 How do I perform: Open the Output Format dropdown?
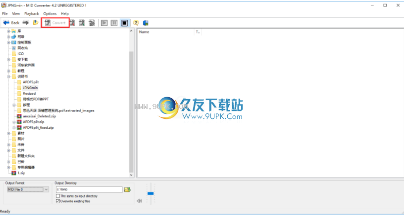[x=46, y=189]
